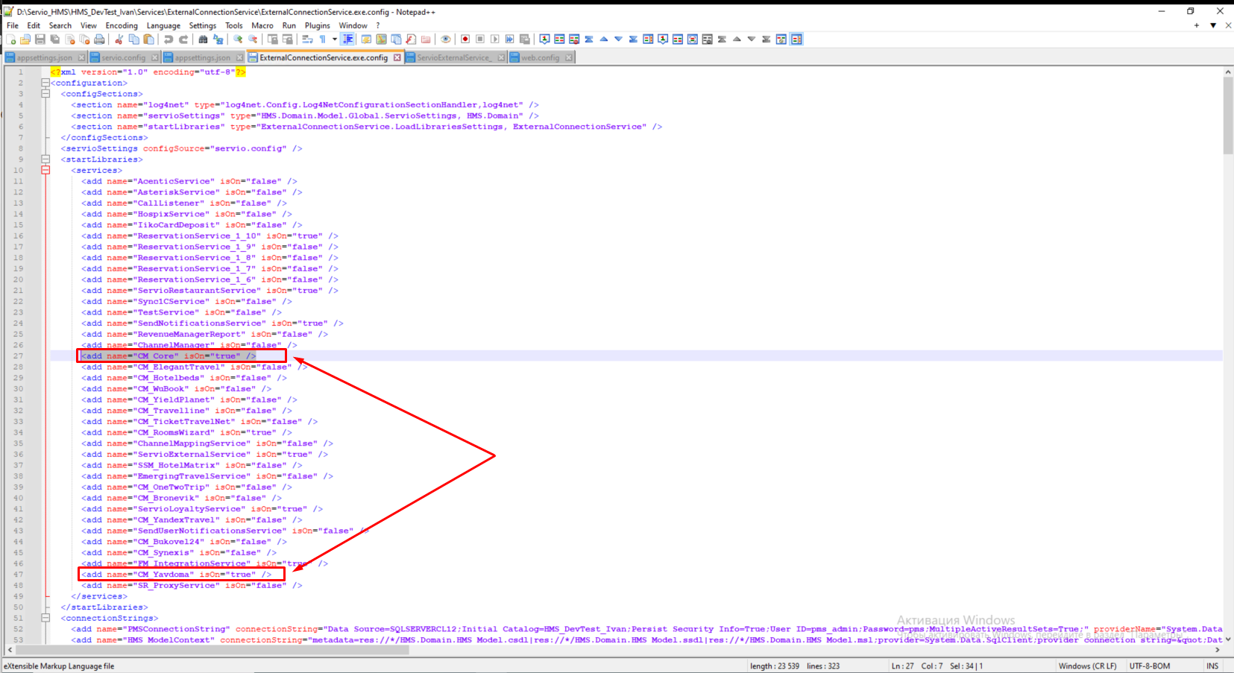Image resolution: width=1234 pixels, height=673 pixels.
Task: Collapse the services block fold marker
Action: [x=45, y=171]
